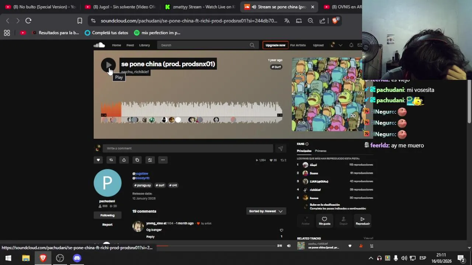The image size is (472, 265).
Task: Click the Write a comment field
Action: pyautogui.click(x=188, y=148)
